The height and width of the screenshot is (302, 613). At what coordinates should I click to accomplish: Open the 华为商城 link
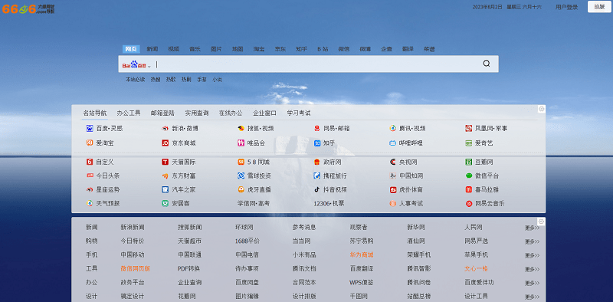coord(362,254)
